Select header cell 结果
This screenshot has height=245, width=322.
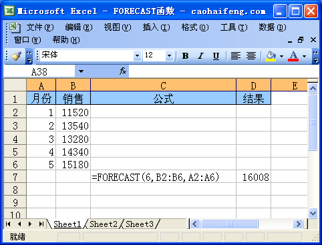[254, 98]
